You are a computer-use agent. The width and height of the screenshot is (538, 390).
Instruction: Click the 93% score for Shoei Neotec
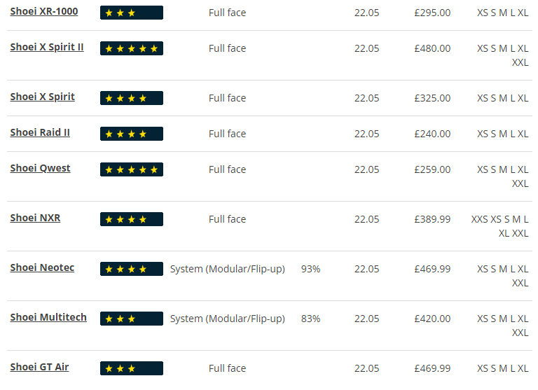tap(310, 269)
